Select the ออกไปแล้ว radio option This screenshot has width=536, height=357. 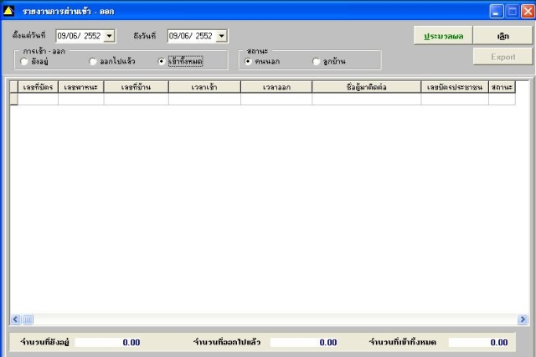click(x=93, y=61)
